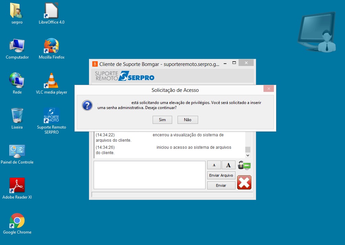The image size is (345, 245).
Task: Send chat message with Enviar
Action: click(x=221, y=185)
